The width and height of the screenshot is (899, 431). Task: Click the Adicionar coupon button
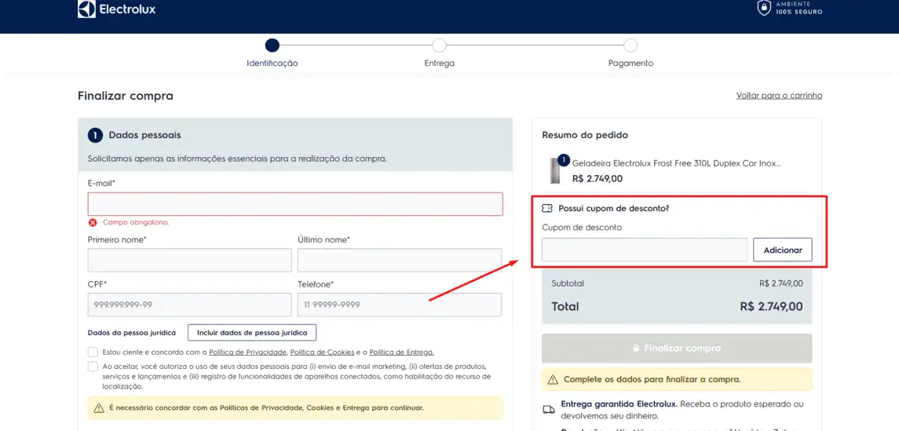pos(783,250)
